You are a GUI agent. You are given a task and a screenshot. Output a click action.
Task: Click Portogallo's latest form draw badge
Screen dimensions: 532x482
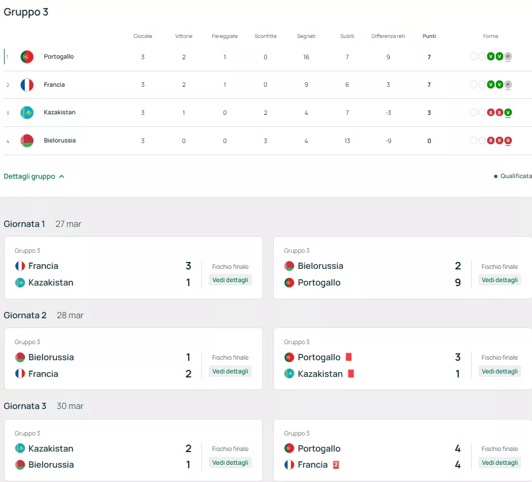coord(508,56)
